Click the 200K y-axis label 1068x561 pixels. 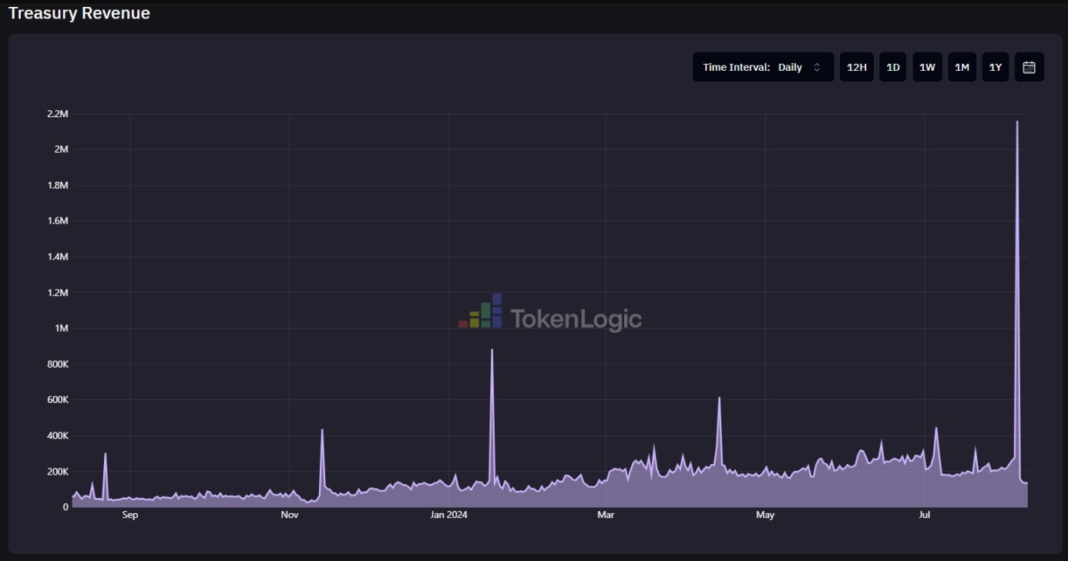57,472
